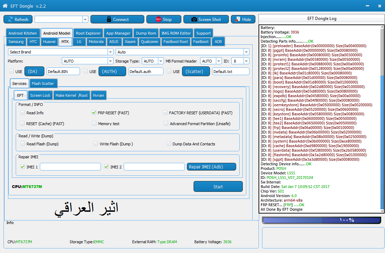Click the Hide button
Viewport: 385px width, 253px height.
click(243, 20)
